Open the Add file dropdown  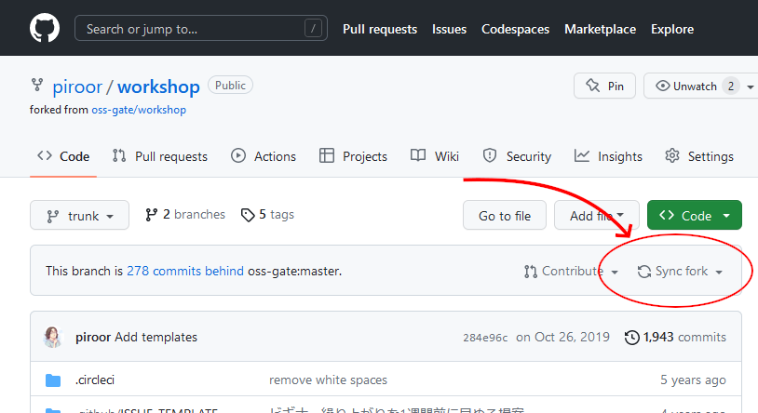click(597, 216)
